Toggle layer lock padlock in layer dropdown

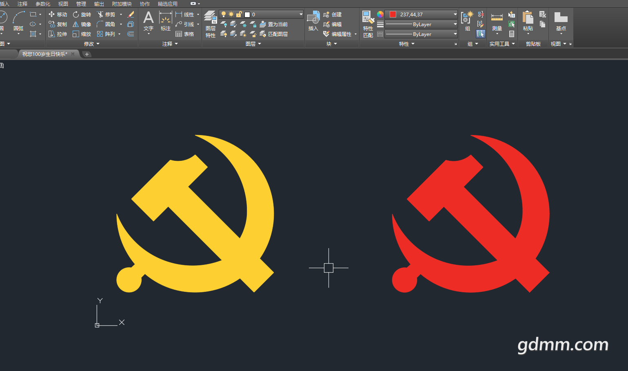239,14
